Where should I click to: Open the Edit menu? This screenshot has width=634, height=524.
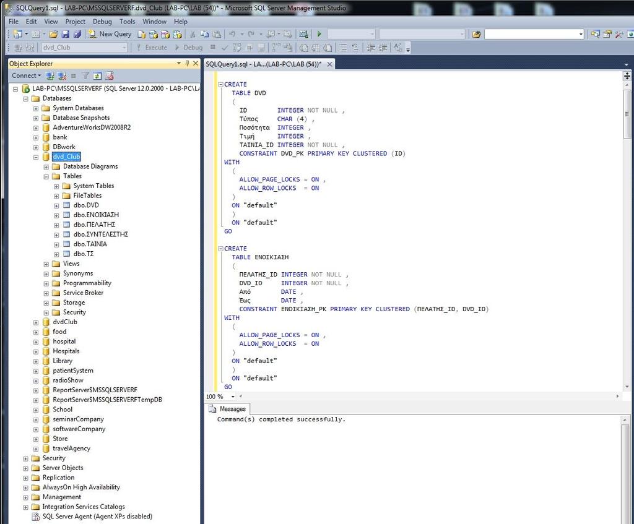pyautogui.click(x=31, y=22)
